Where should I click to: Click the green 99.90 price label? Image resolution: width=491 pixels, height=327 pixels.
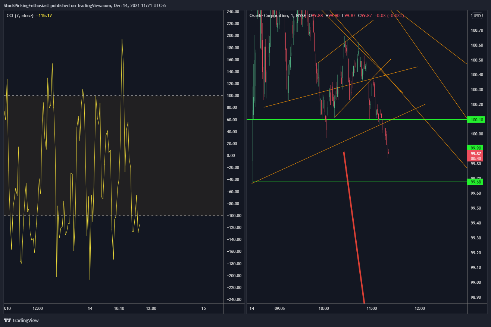(475, 148)
